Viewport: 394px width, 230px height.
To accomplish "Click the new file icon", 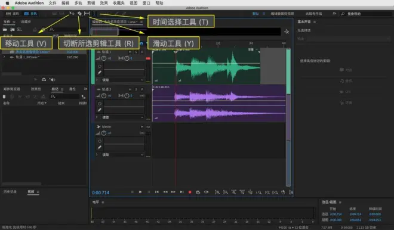I will [19, 29].
